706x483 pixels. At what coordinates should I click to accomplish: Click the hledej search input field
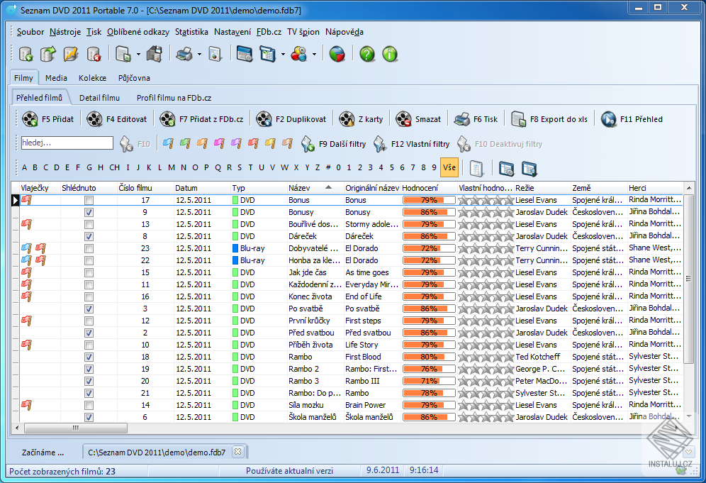click(67, 143)
